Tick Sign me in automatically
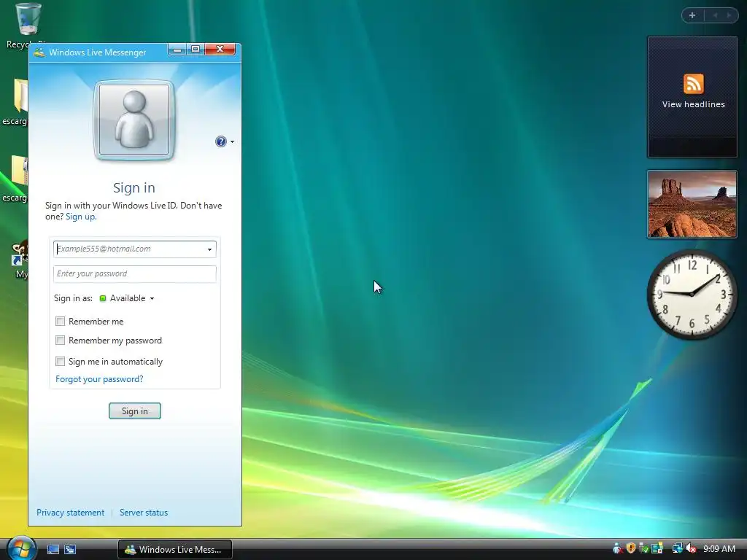The image size is (747, 560). coord(60,362)
